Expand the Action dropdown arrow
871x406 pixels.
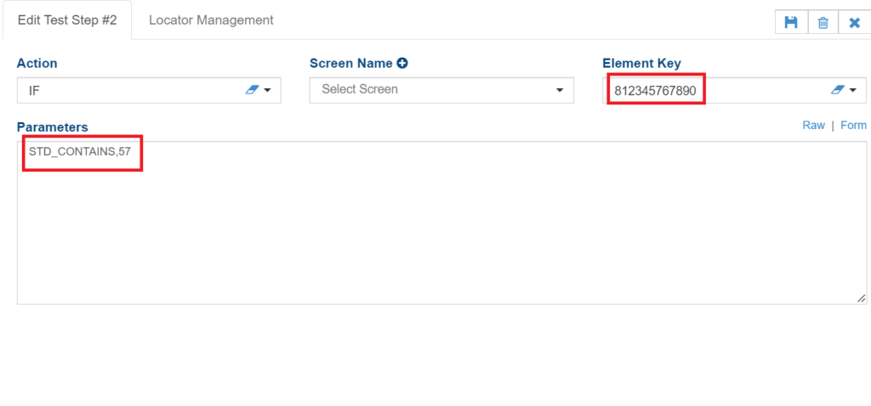pyautogui.click(x=267, y=89)
